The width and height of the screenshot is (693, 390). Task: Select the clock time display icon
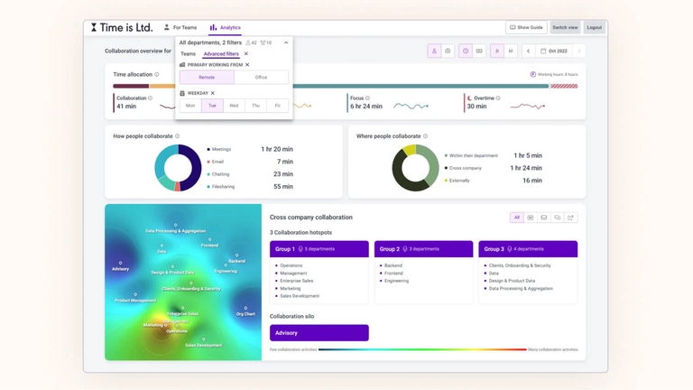coord(466,51)
